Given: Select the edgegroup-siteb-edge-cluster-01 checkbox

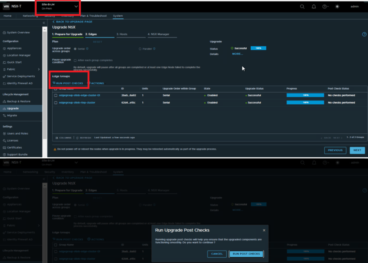Looking at the screenshot, I should pyautogui.click(x=56, y=95).
